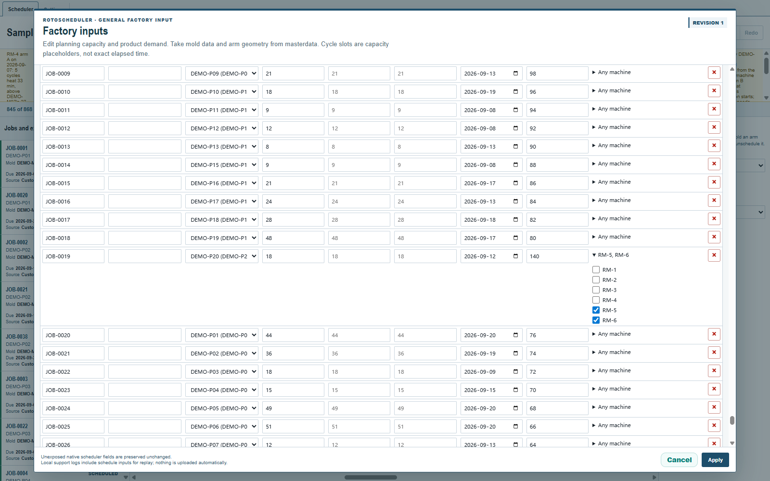770x481 pixels.
Task: Open calendar icon for JOB-0024 date
Action: [x=515, y=408]
